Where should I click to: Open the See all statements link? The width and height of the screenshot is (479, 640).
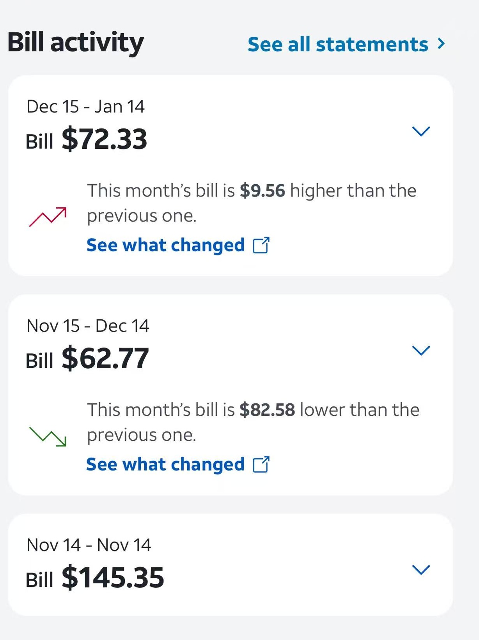338,44
